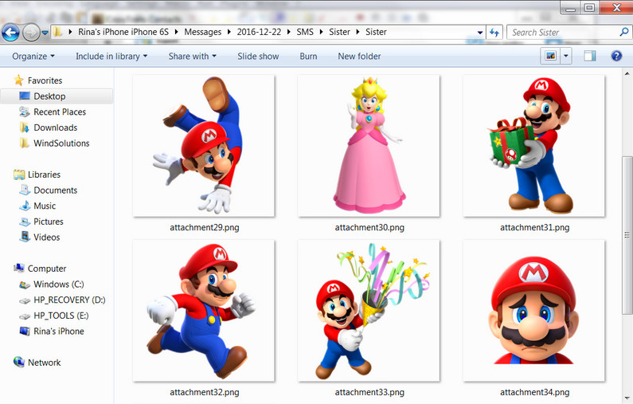Click 2016-12-22 in the address breadcrumb
Viewport: 633px width, 404px height.
(x=259, y=32)
